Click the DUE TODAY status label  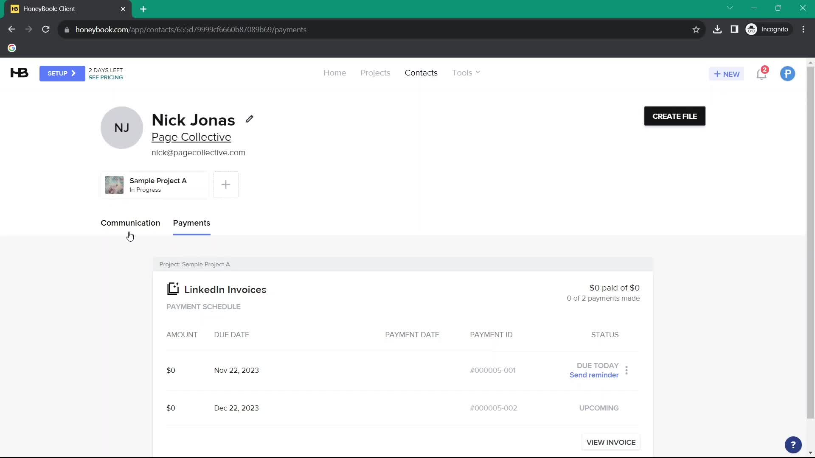597,366
